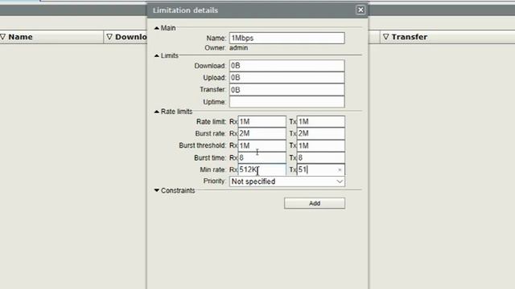Click the Burst threshold Rx field
Screen dimensions: 515x289
(x=262, y=145)
